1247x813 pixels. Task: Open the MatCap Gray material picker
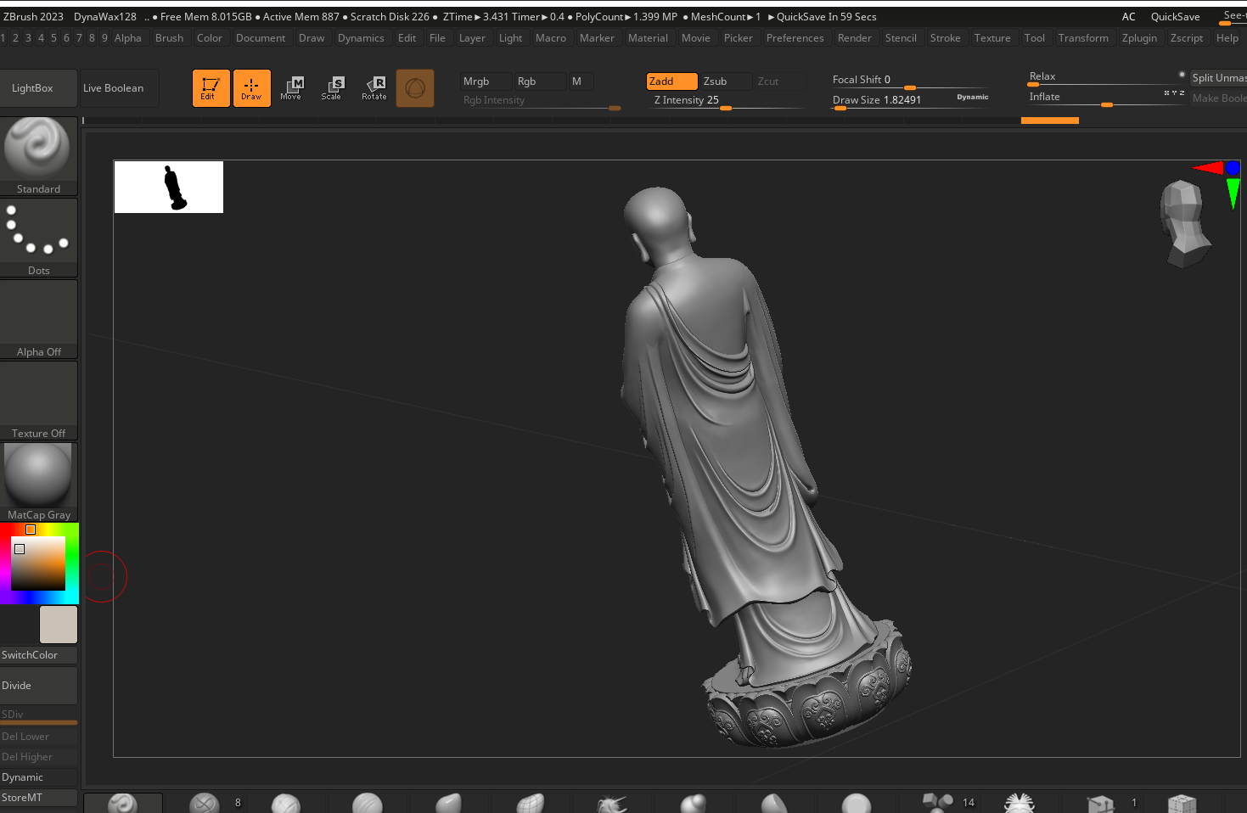pyautogui.click(x=39, y=480)
